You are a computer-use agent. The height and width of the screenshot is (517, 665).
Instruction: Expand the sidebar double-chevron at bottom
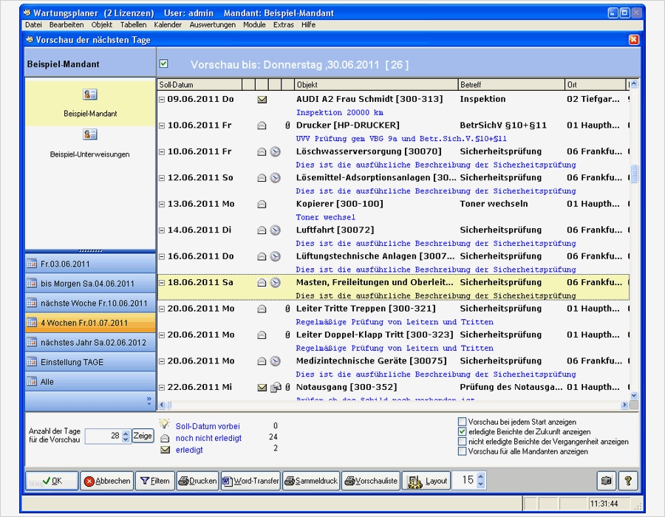pos(149,400)
